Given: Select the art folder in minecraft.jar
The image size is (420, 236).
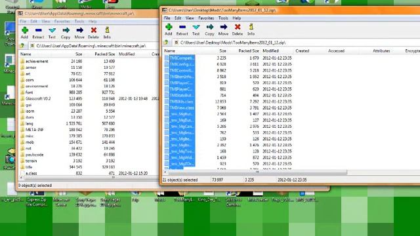Looking at the screenshot, I should (x=28, y=73).
